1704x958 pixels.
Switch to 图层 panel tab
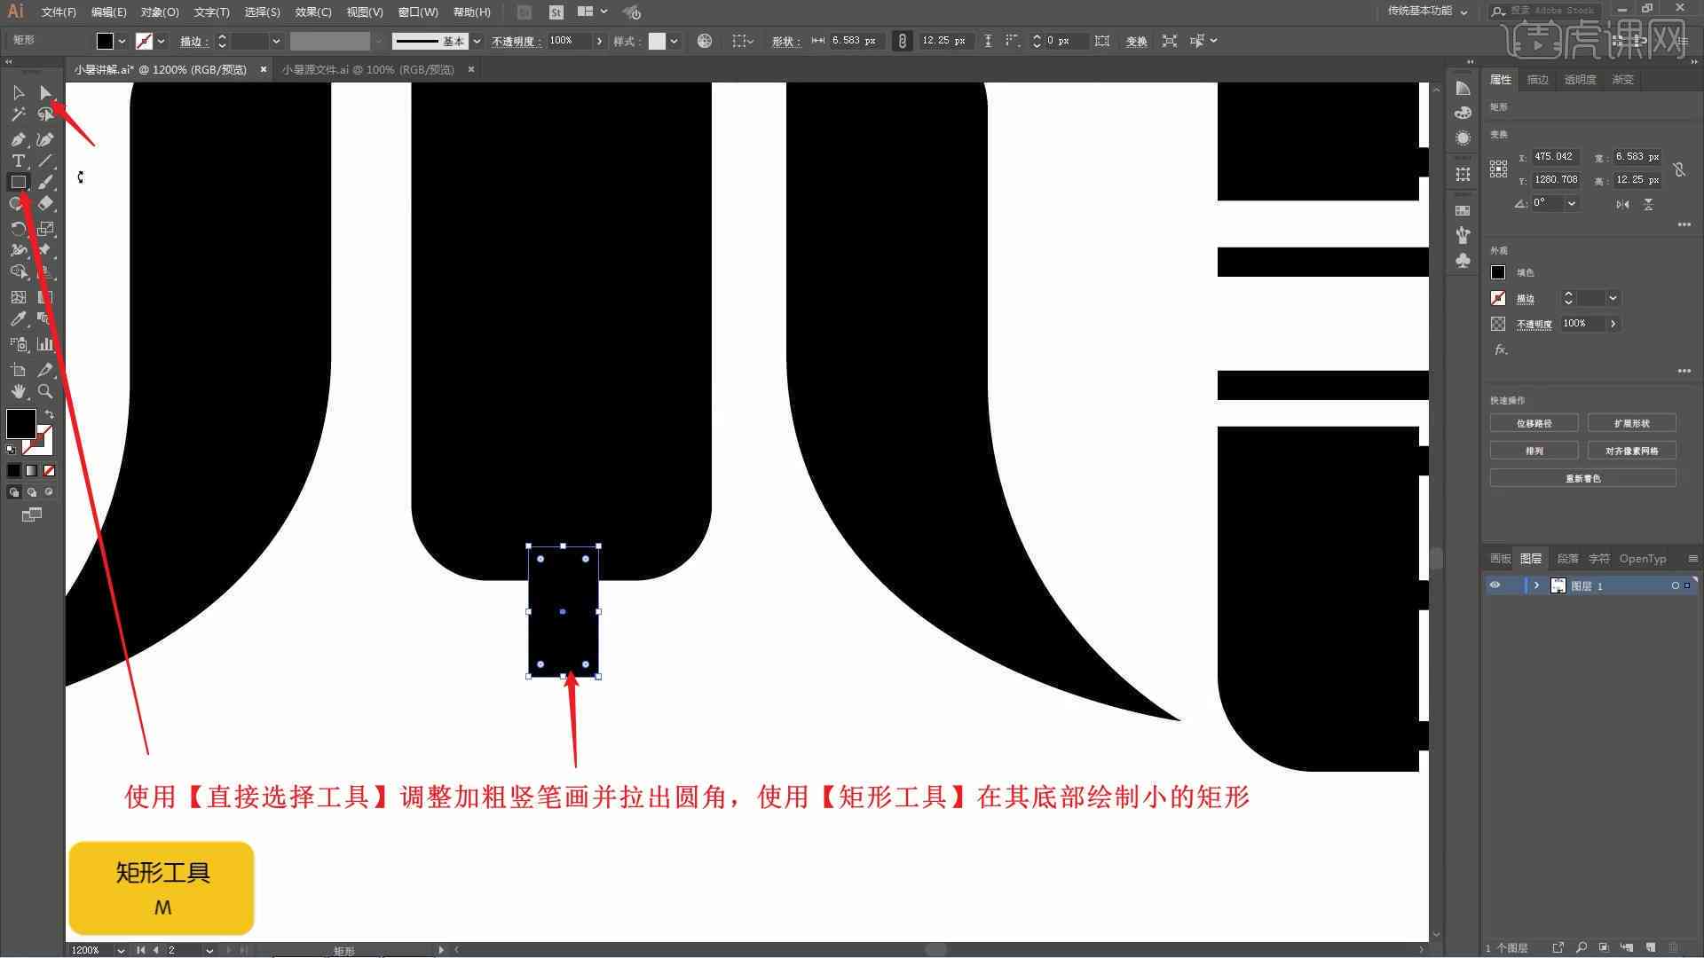(x=1531, y=558)
